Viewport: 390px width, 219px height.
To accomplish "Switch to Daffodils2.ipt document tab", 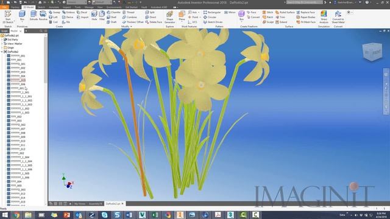I will [x=115, y=204].
